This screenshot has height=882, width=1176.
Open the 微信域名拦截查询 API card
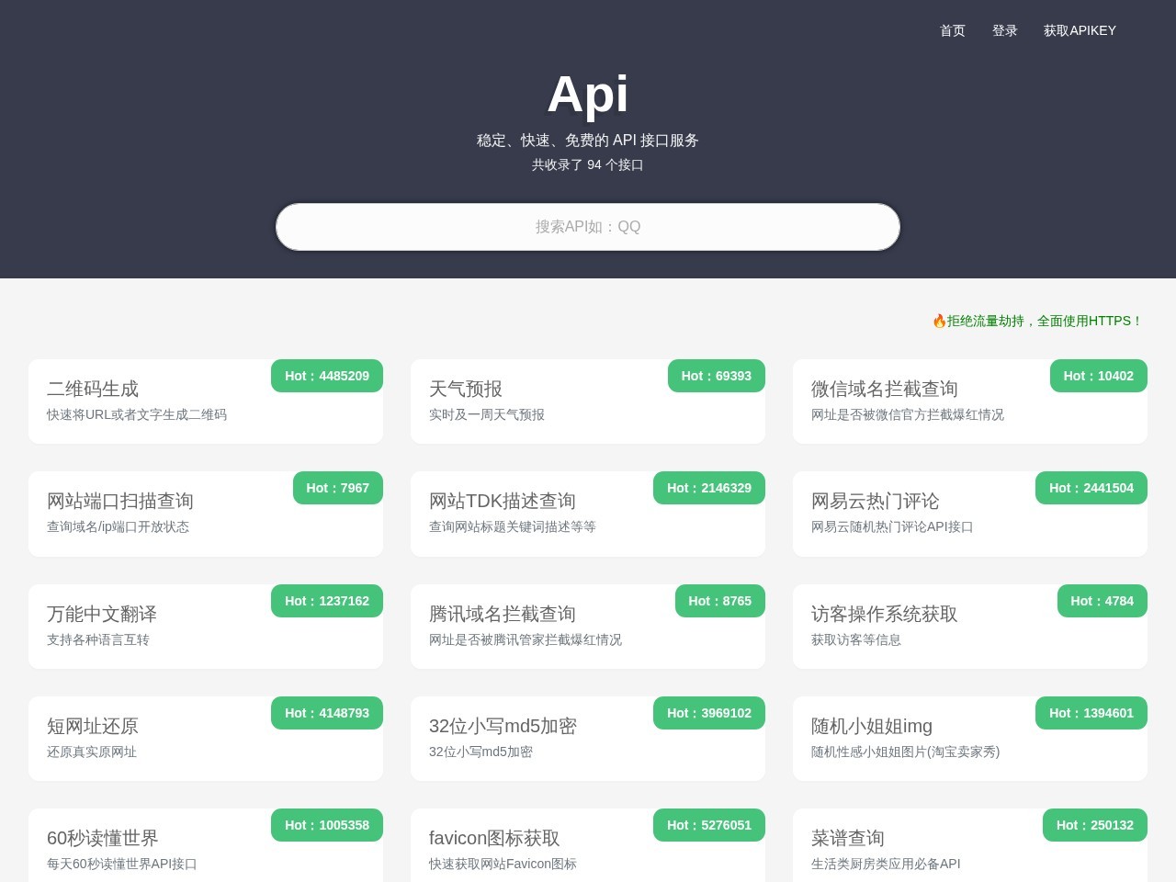[970, 401]
